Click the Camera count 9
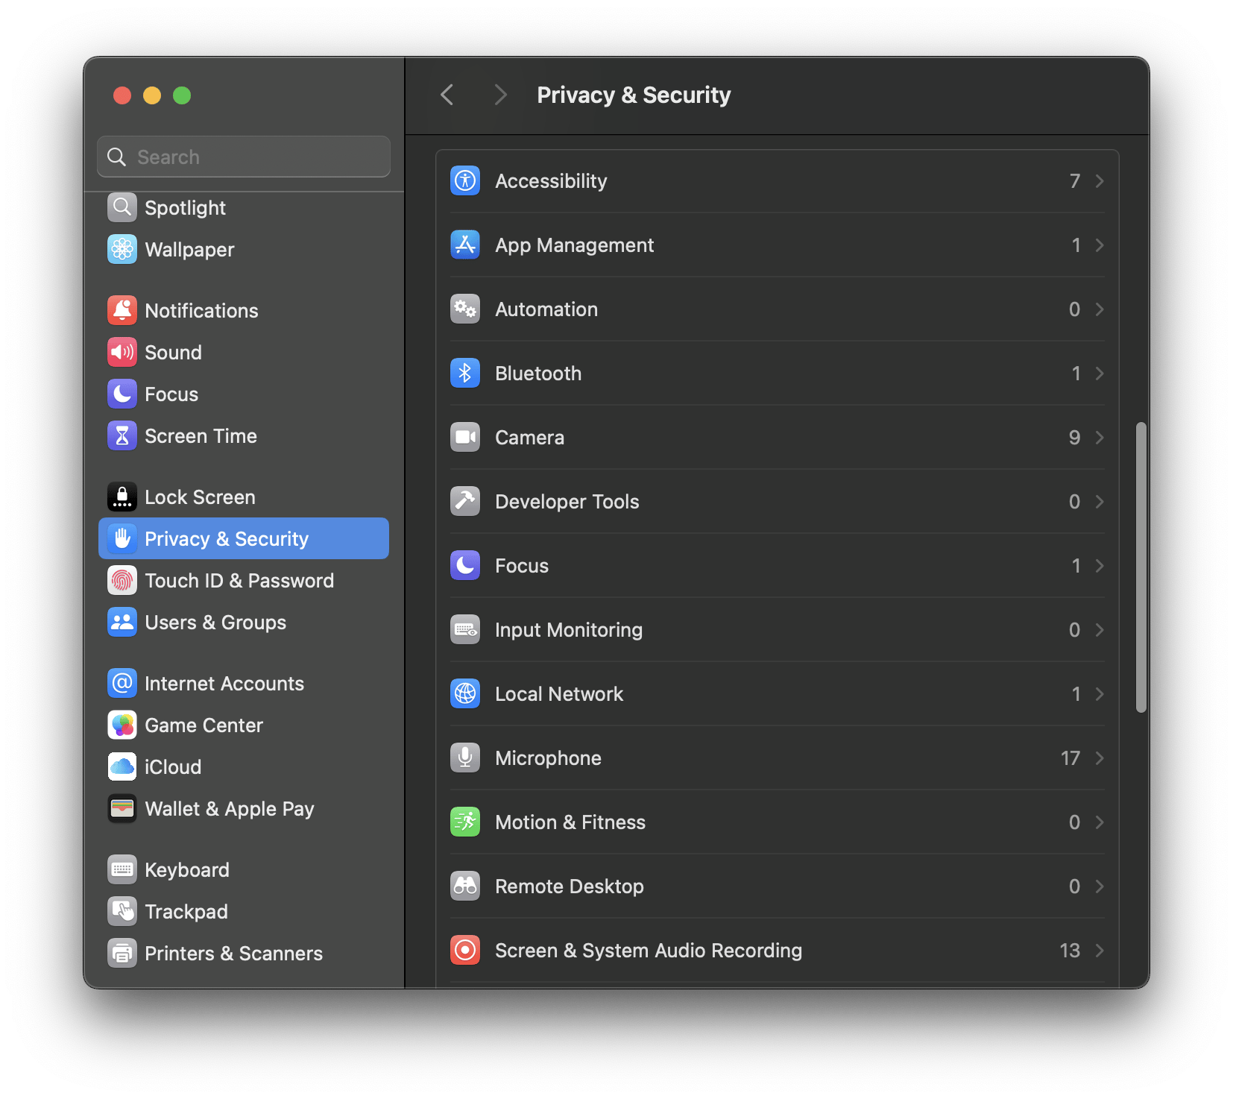The width and height of the screenshot is (1233, 1099). [1074, 438]
